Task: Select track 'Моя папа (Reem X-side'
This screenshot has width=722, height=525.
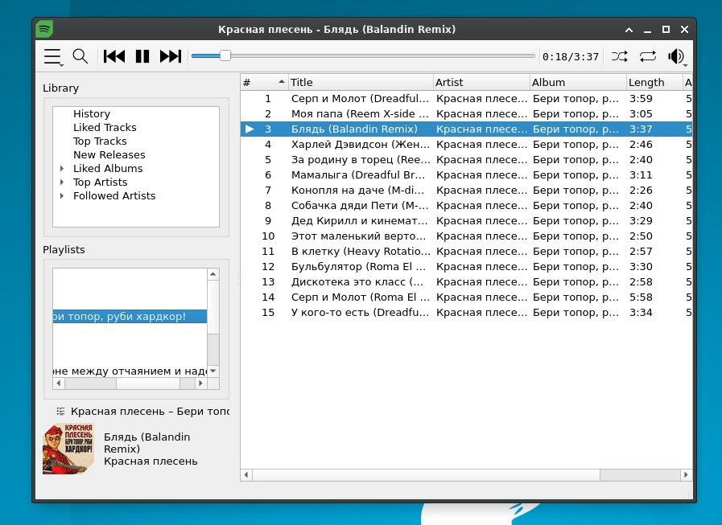Action: [466, 113]
